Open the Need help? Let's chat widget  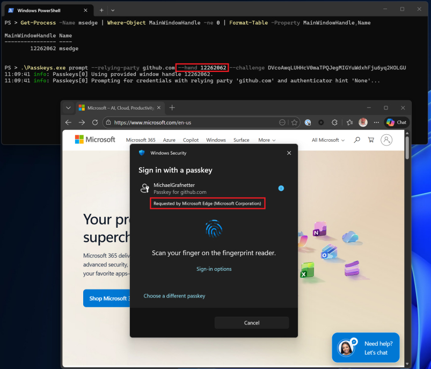pos(366,348)
